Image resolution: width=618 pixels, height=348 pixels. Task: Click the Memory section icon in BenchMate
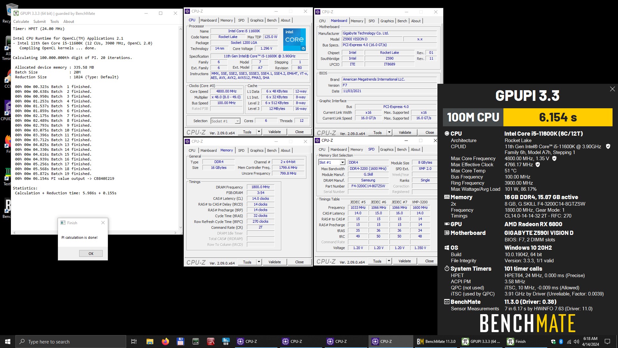[x=447, y=197]
